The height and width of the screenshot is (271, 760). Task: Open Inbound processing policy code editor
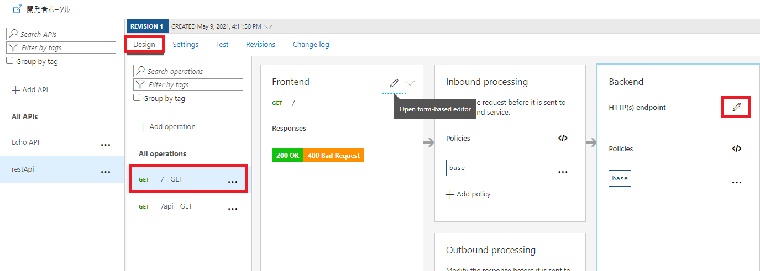click(563, 138)
